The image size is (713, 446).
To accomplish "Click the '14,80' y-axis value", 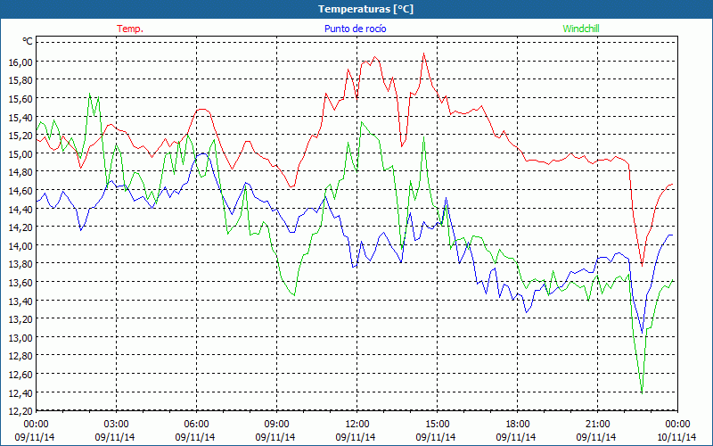I will pyautogui.click(x=20, y=172).
